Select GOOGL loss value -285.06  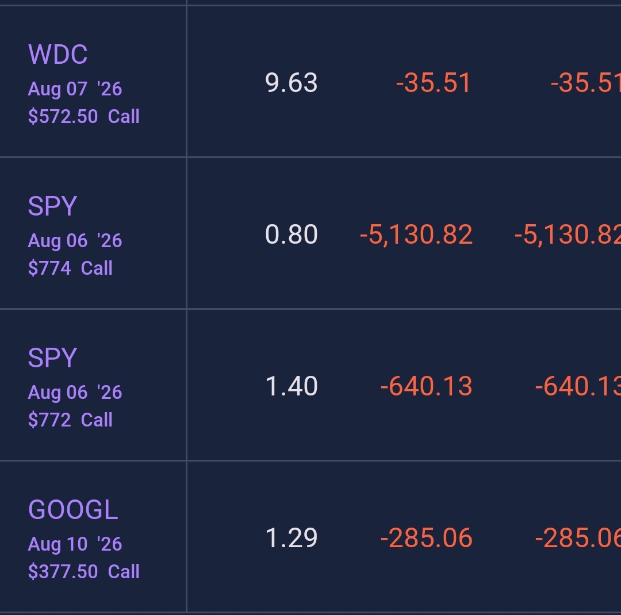[426, 538]
